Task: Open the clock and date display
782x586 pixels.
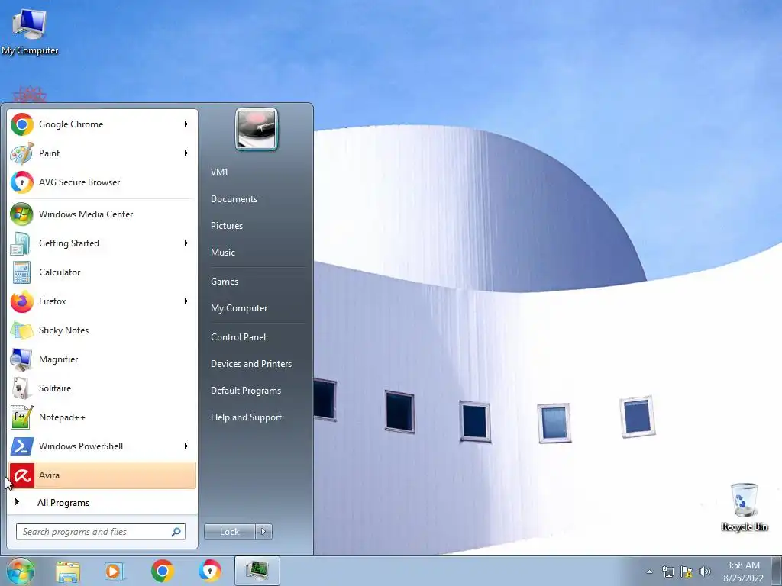Action: click(743, 572)
